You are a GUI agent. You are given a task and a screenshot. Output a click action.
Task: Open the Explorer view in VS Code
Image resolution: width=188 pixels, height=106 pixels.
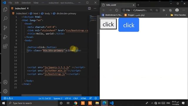pos(5,9)
